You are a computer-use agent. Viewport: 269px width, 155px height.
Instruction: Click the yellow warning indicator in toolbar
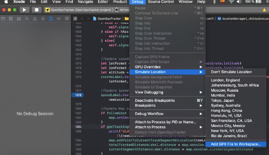tap(264, 10)
